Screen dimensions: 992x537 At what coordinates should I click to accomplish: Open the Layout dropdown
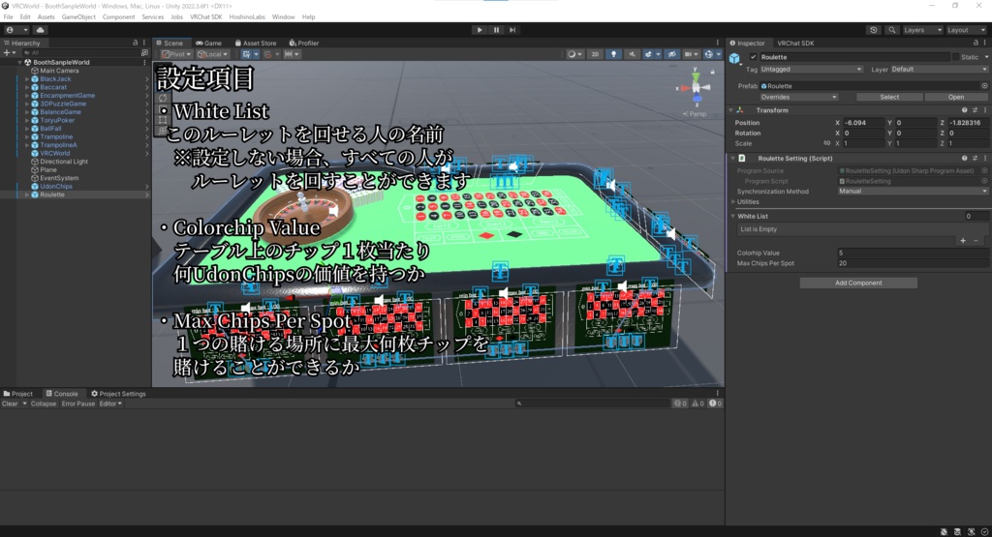pos(966,30)
